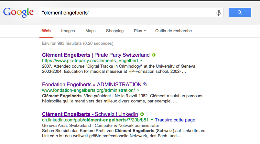Click Traduire cette page link

(175, 120)
